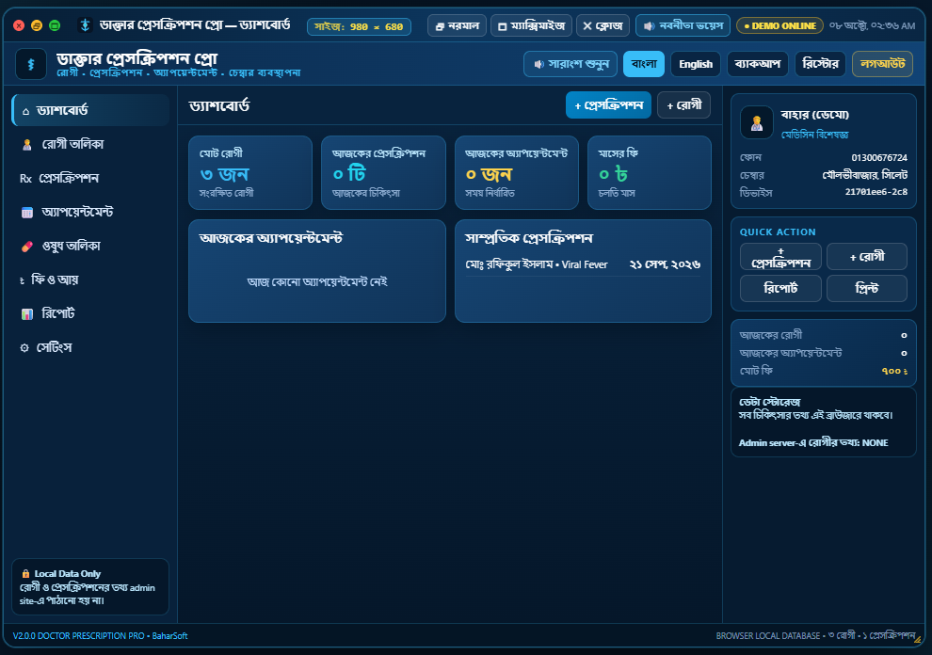This screenshot has height=655, width=932.
Task: Click the নবনীতা ভয়েস button
Action: click(683, 25)
